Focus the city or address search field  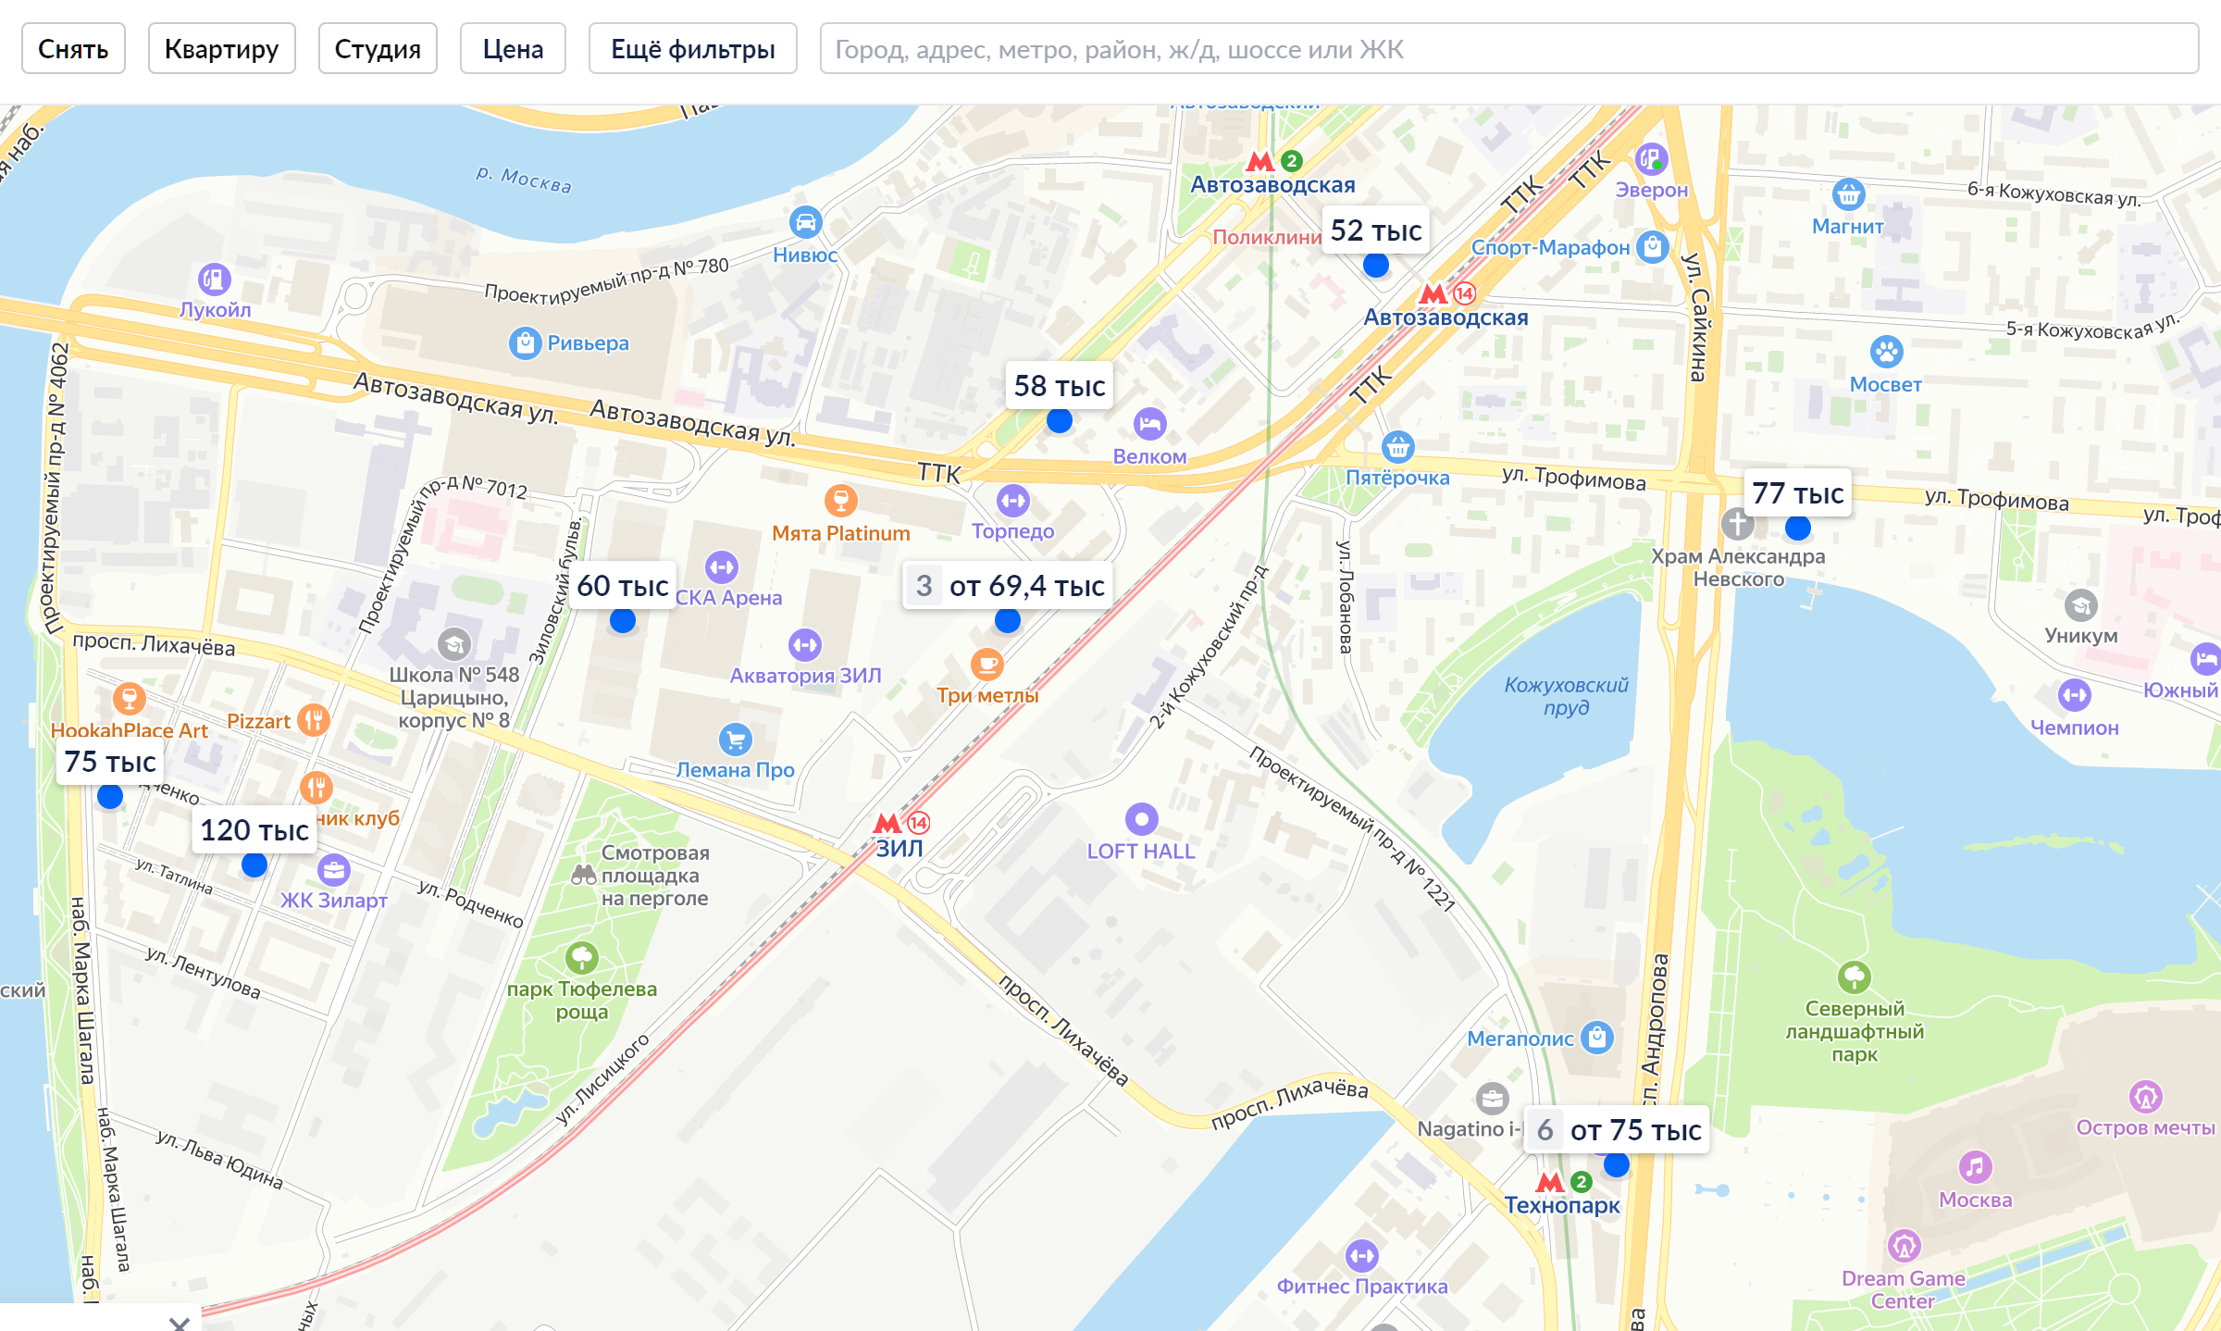(1509, 48)
